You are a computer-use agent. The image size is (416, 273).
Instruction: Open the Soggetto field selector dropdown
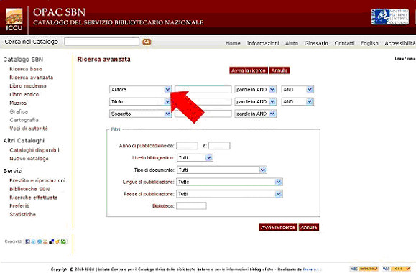pyautogui.click(x=140, y=114)
